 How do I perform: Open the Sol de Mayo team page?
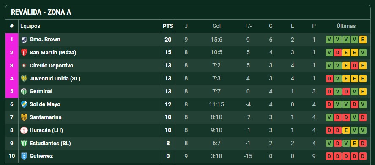45,104
